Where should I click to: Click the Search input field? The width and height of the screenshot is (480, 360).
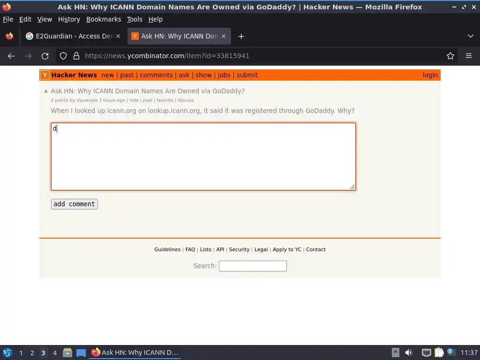click(253, 266)
